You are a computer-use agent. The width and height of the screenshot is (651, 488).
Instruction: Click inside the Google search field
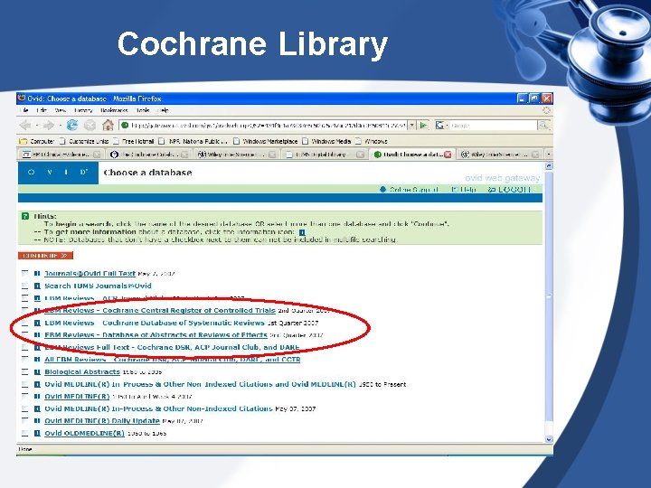[x=494, y=125]
